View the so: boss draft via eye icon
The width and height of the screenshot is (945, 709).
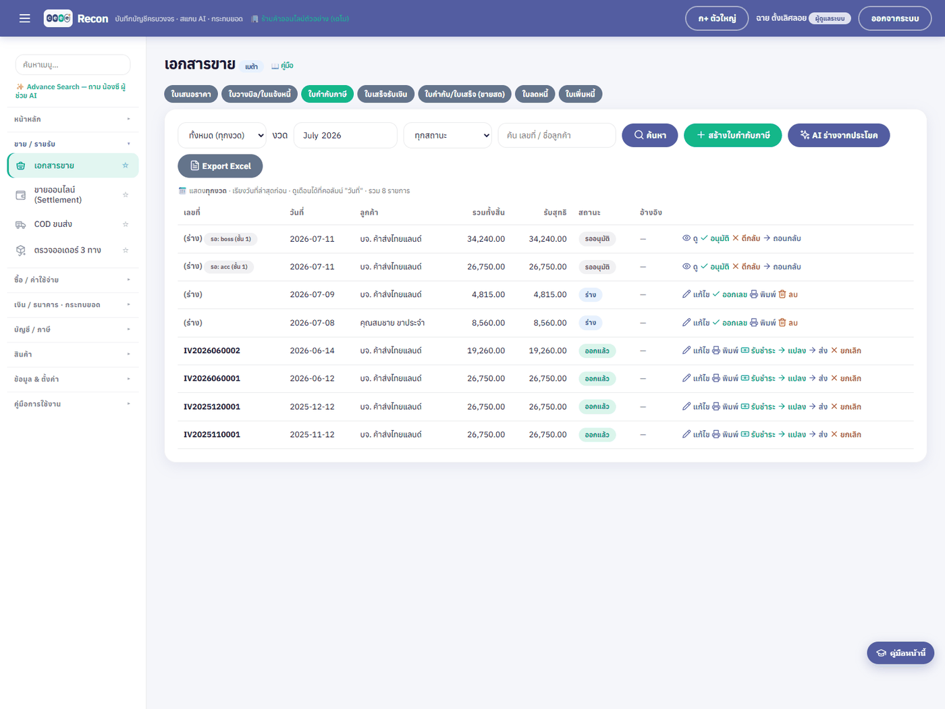click(686, 238)
